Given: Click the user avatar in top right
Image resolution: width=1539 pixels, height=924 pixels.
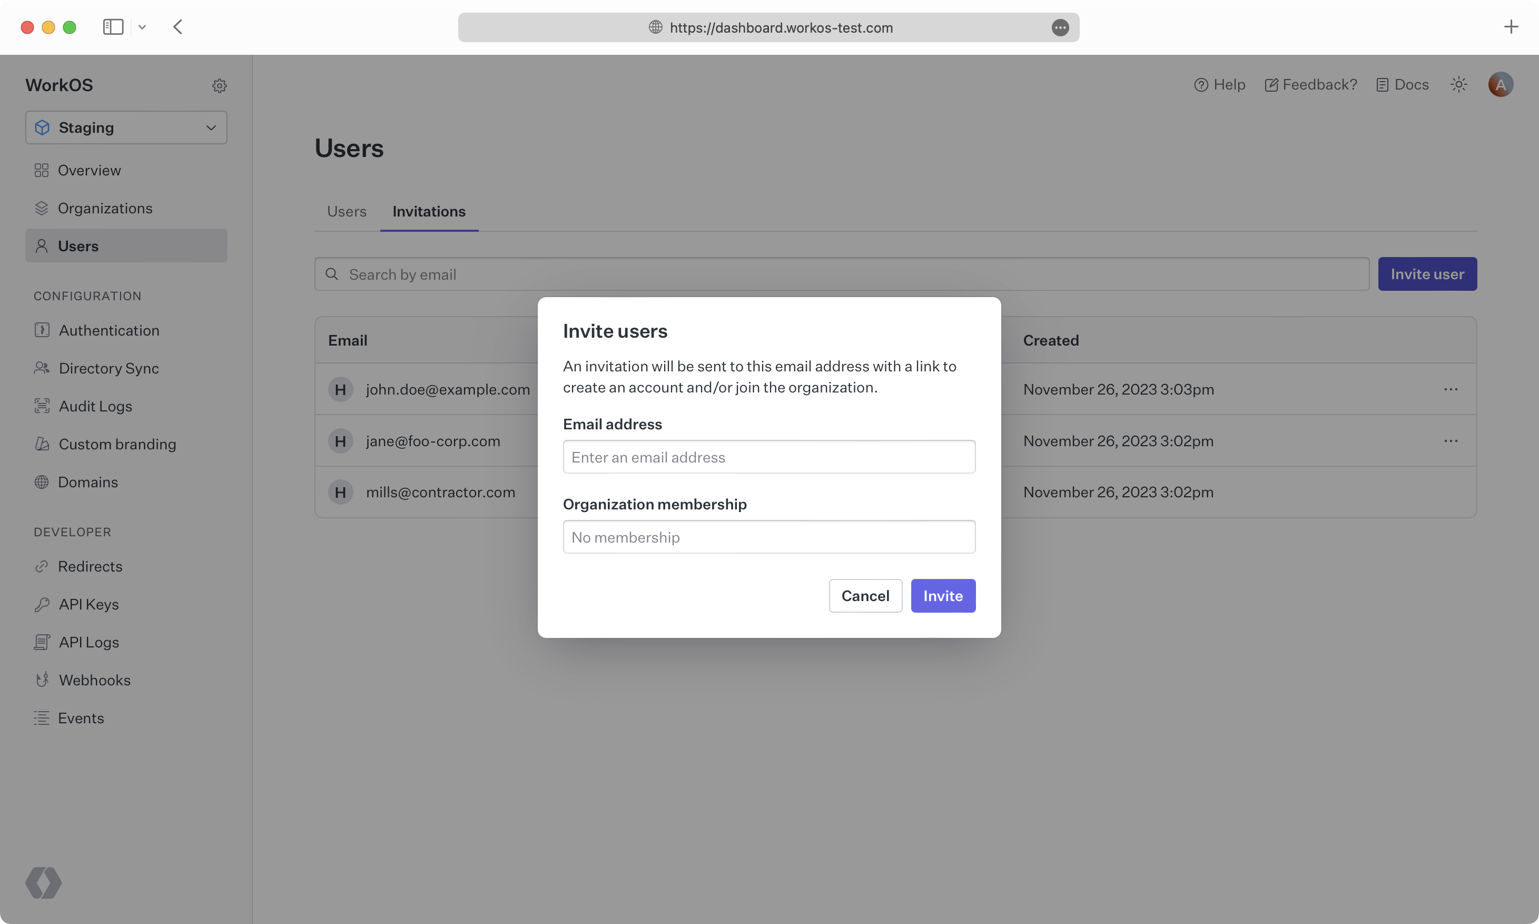Looking at the screenshot, I should click(x=1501, y=85).
